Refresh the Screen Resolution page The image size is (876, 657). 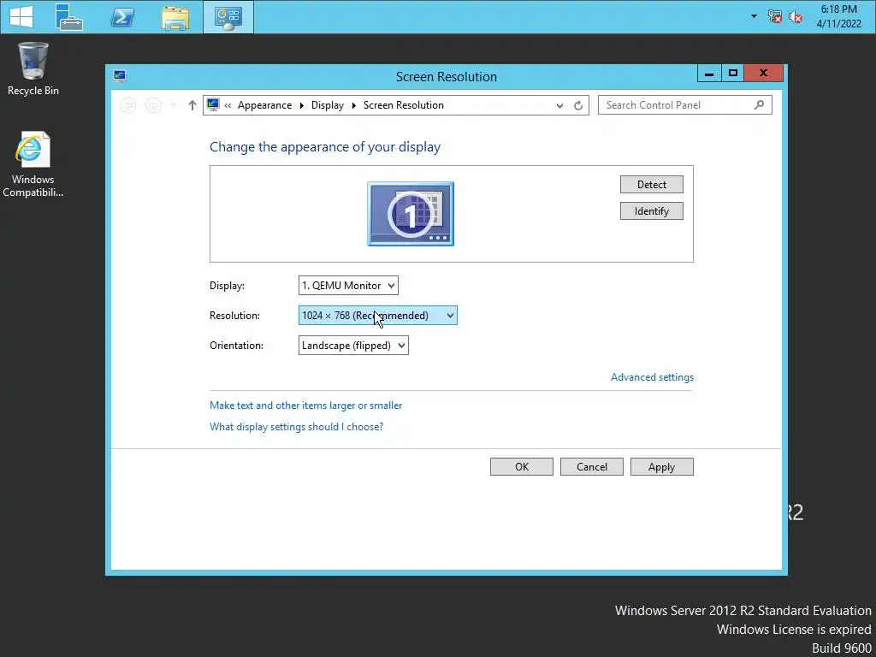click(578, 105)
